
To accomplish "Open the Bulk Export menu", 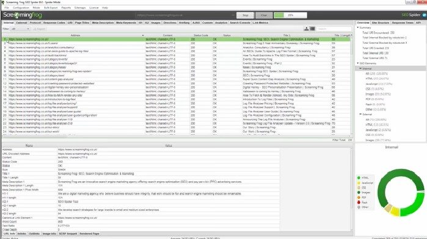I will click(51, 7).
